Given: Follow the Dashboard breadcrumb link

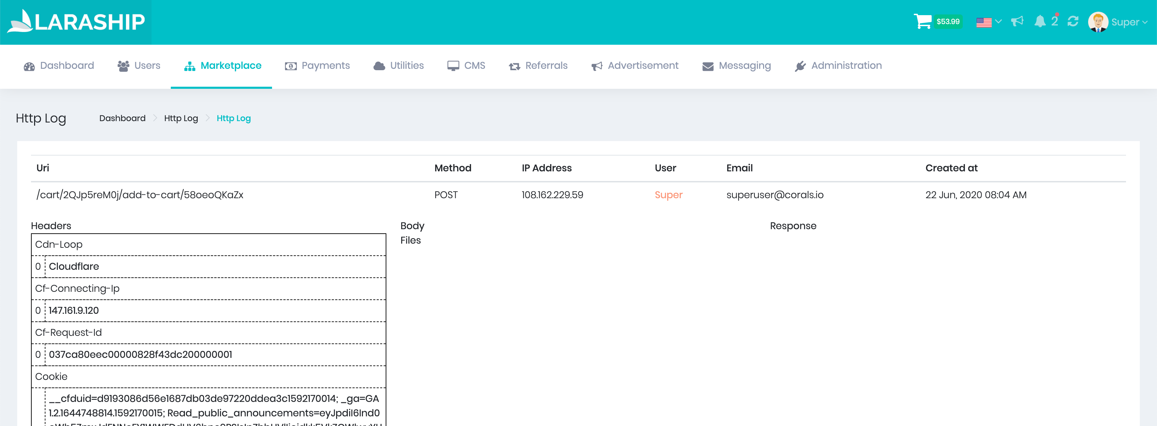Looking at the screenshot, I should click(x=122, y=118).
